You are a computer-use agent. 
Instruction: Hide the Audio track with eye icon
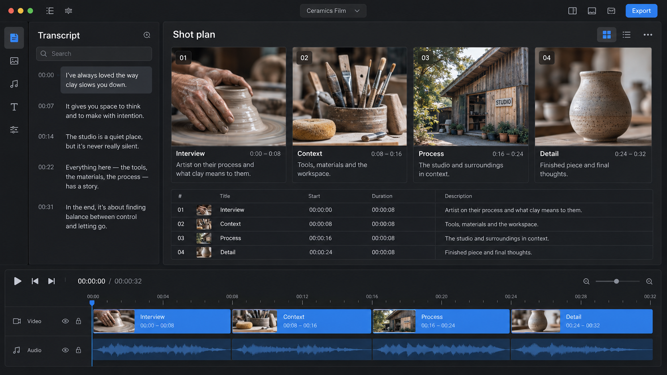[x=65, y=350]
